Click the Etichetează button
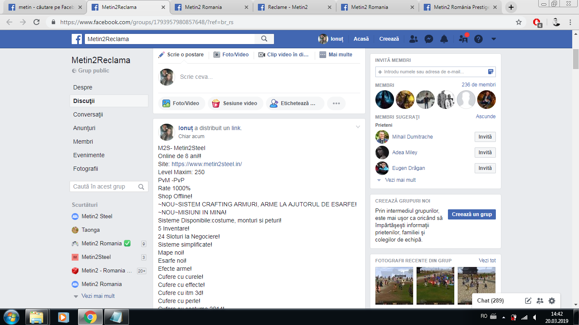 (x=295, y=103)
